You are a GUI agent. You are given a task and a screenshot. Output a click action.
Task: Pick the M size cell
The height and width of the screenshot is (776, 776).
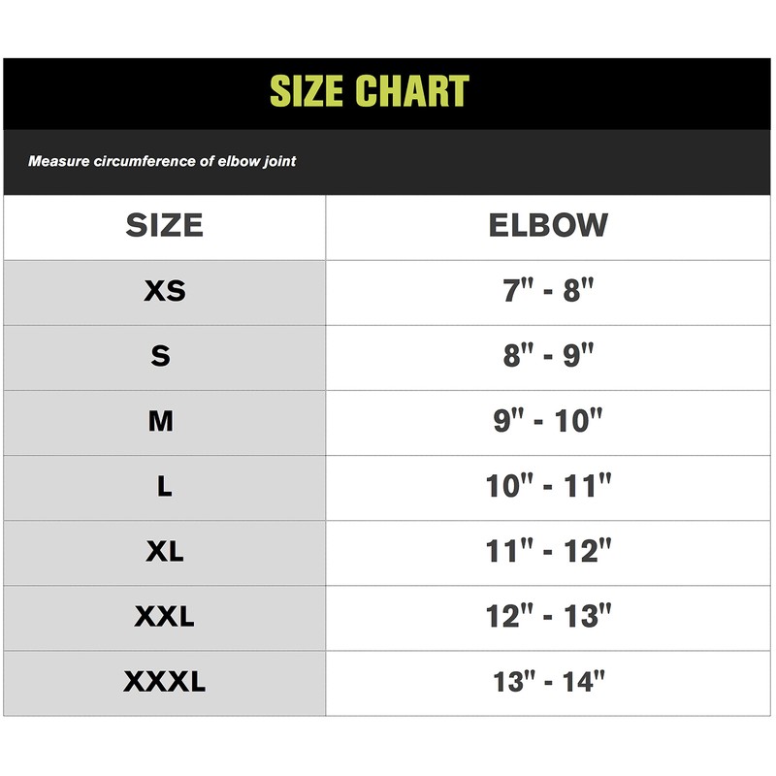click(161, 421)
